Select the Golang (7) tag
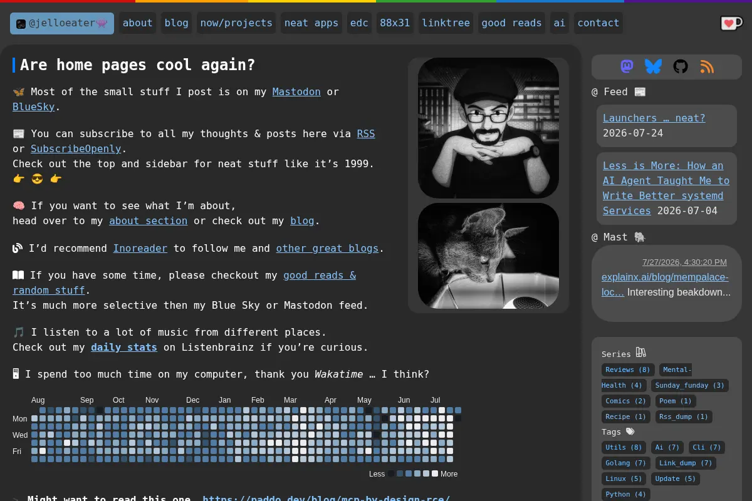The image size is (752, 501). (625, 463)
